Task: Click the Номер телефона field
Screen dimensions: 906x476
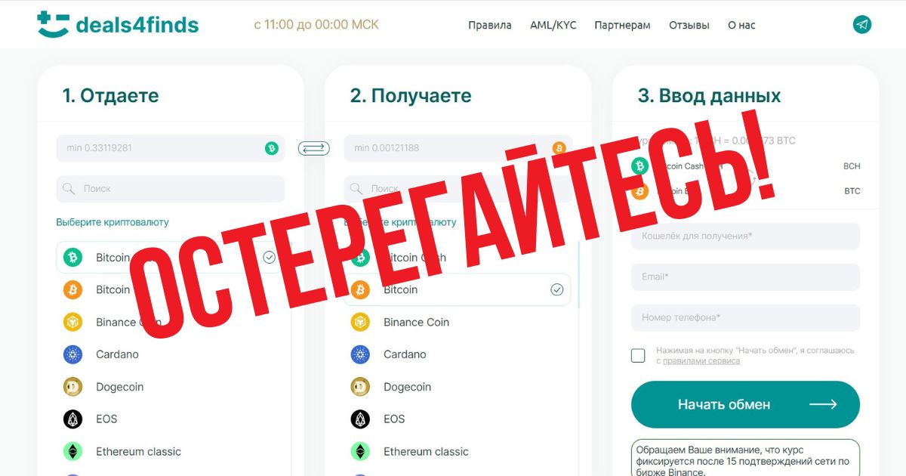Action: (745, 317)
